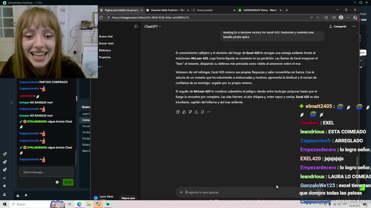Open the browser favorites list icon

[x=334, y=17]
